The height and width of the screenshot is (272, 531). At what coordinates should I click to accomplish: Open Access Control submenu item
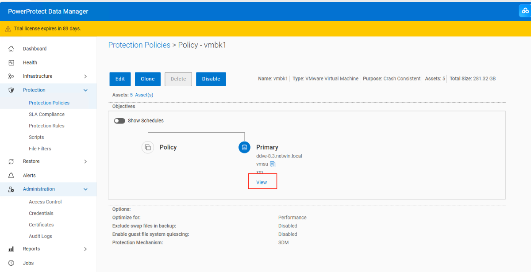tap(45, 202)
